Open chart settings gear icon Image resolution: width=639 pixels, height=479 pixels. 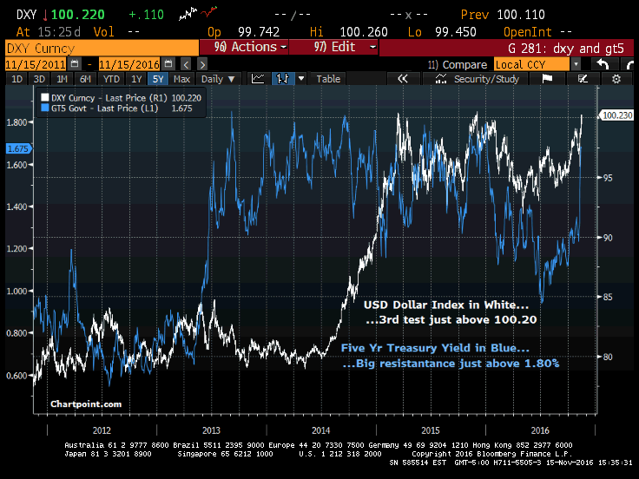(x=616, y=79)
